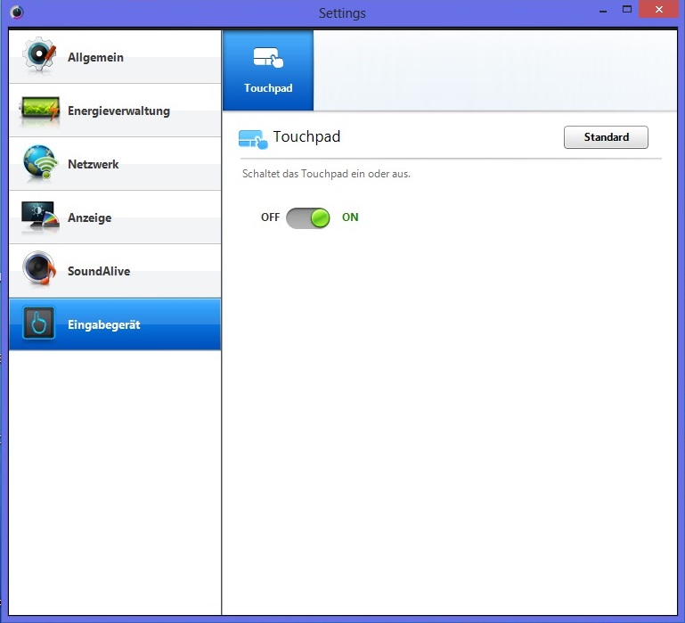Click the ON label beside the switch

[350, 217]
